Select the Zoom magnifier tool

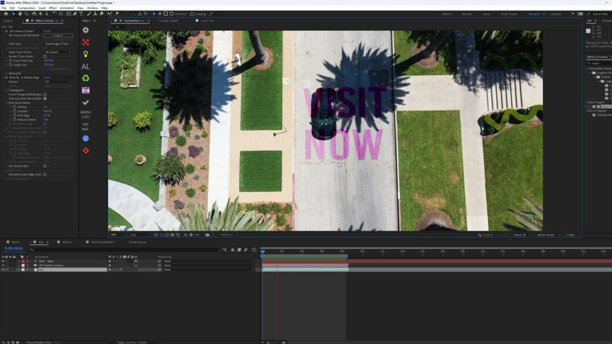[26, 14]
